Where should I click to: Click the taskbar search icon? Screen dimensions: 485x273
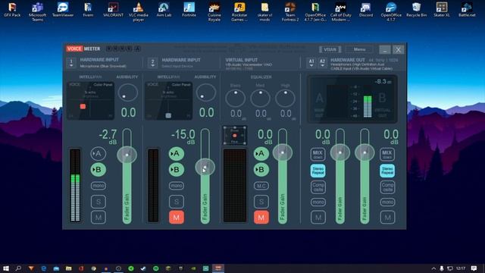click(18, 268)
